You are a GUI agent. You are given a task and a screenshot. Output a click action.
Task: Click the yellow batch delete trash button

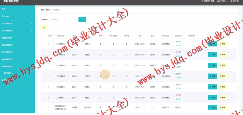[x=44, y=27]
